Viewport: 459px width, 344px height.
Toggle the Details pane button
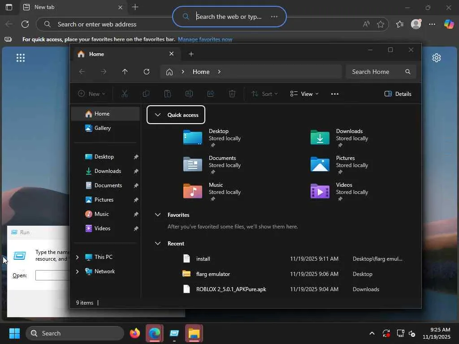tap(398, 94)
